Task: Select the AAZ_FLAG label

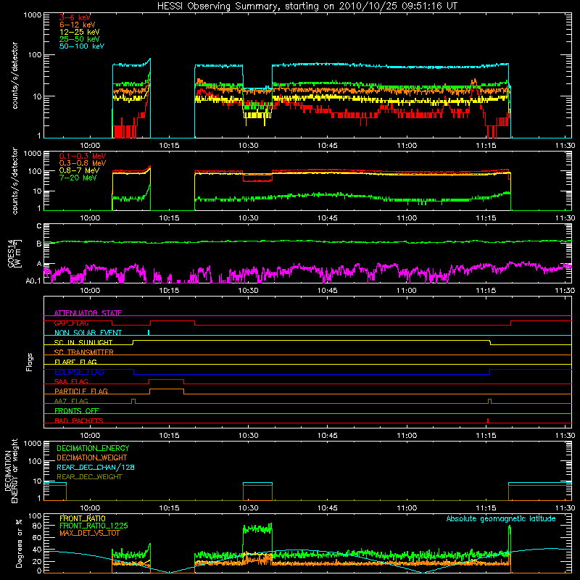Action: (x=71, y=401)
